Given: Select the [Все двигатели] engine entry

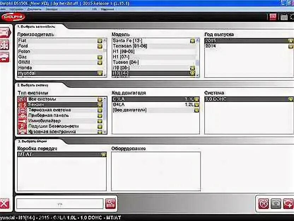Looking at the screenshot, I should coord(155,110).
